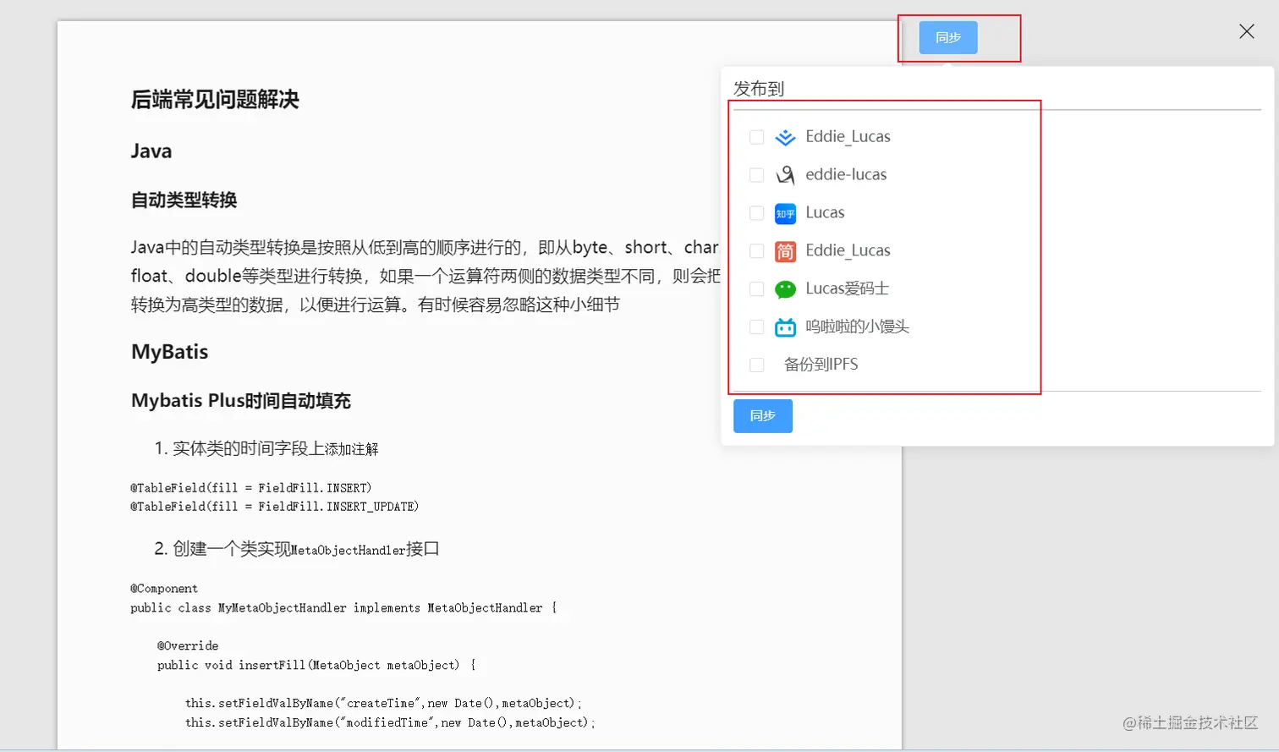Click the icon beside eddie-lucas
This screenshot has width=1279, height=752.
(785, 175)
